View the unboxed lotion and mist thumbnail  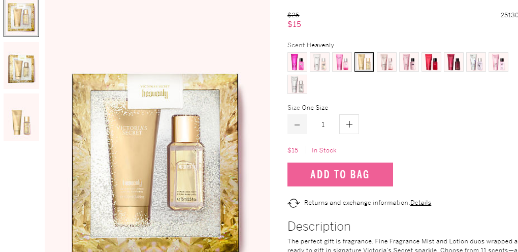21,117
